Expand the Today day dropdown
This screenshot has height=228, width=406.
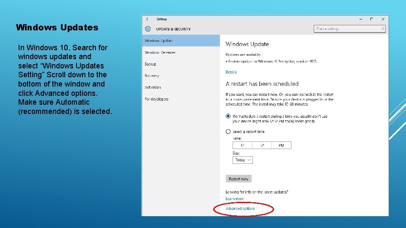243,160
